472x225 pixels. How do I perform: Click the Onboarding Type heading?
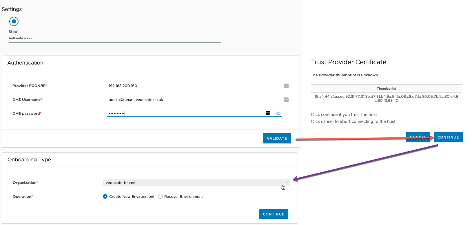point(29,160)
